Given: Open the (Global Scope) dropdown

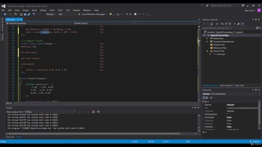Looking at the screenshot, I should tap(104, 23).
